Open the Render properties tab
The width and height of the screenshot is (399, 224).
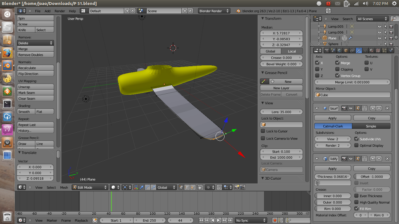[327, 50]
